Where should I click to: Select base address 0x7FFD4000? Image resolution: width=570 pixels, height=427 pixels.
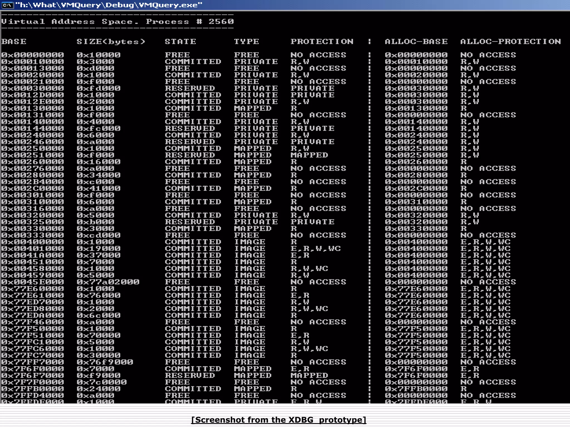pos(33,395)
